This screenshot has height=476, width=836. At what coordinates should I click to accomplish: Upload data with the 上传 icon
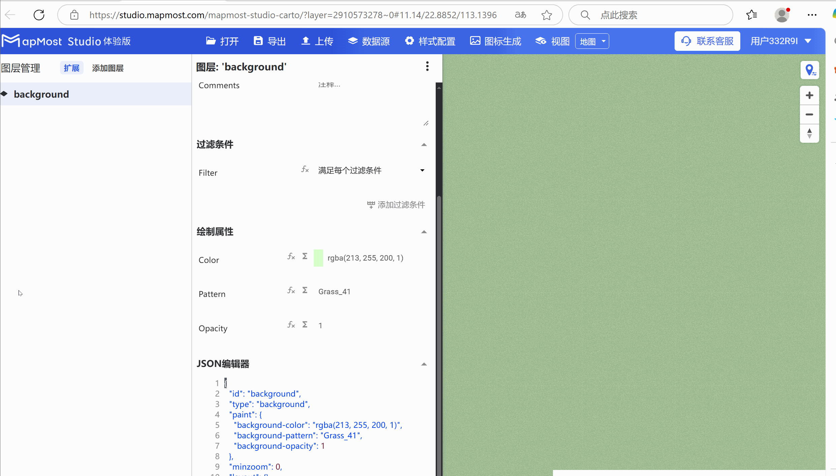coord(316,41)
